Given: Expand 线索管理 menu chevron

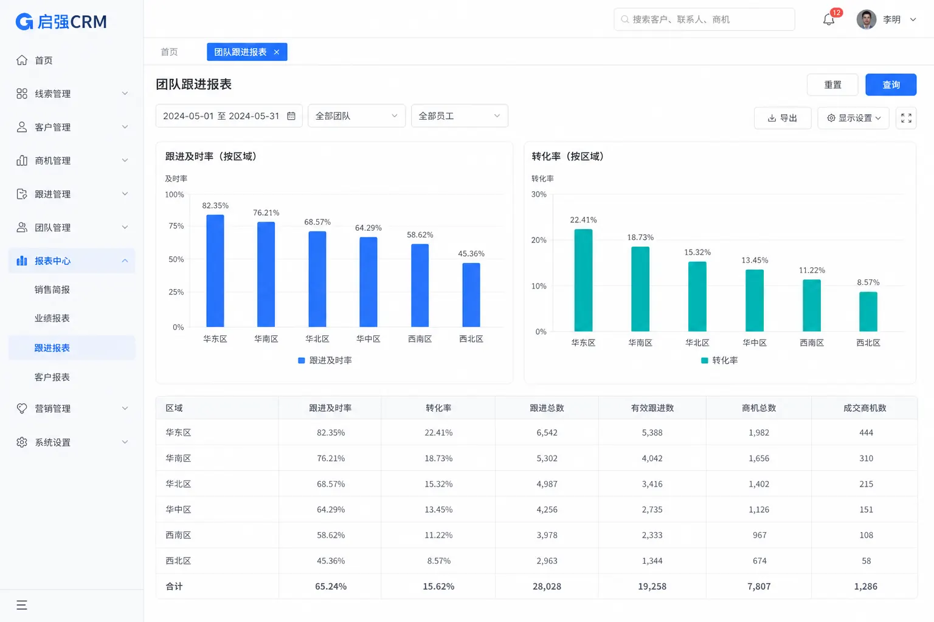Looking at the screenshot, I should click(125, 94).
